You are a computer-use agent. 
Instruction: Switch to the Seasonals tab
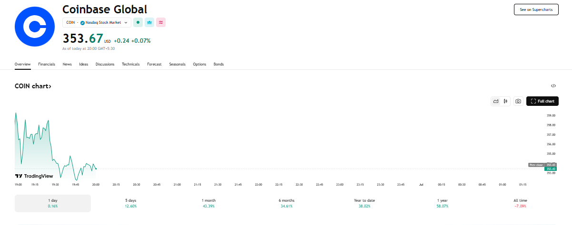pyautogui.click(x=178, y=64)
